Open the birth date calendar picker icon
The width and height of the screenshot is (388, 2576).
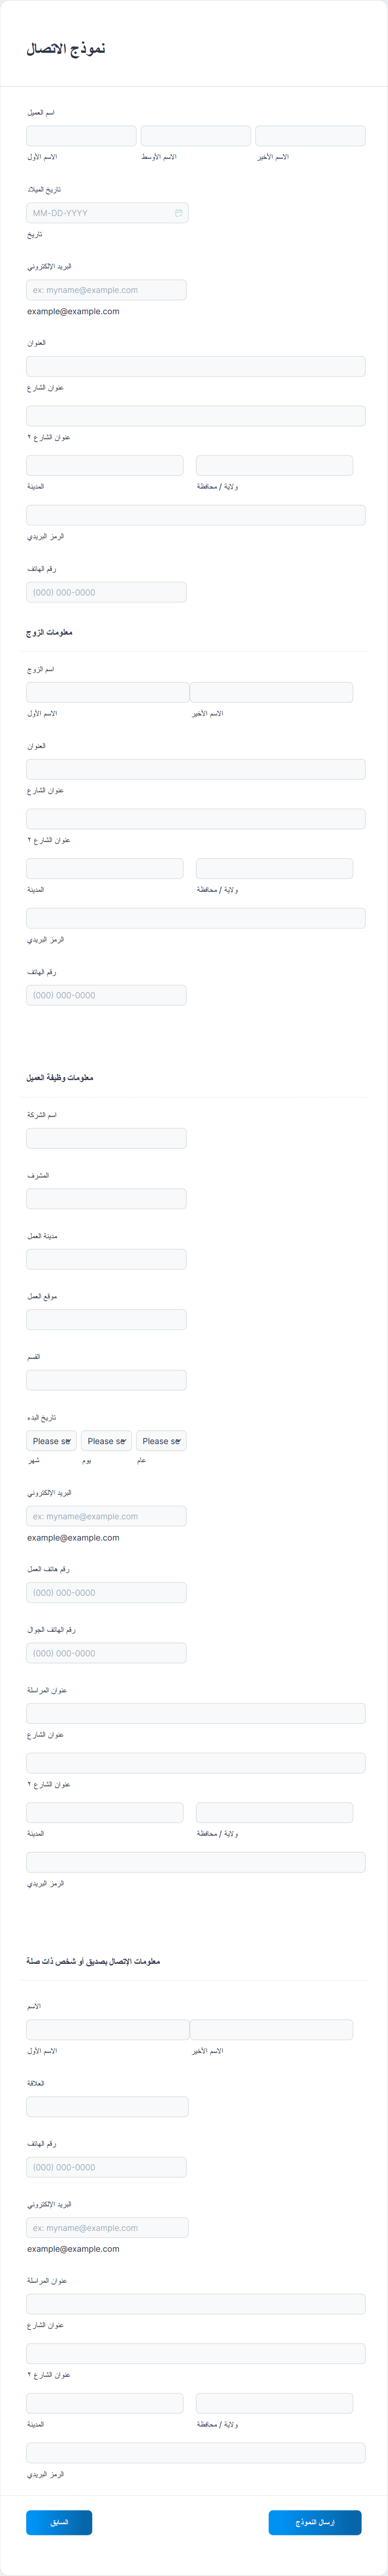pos(179,213)
